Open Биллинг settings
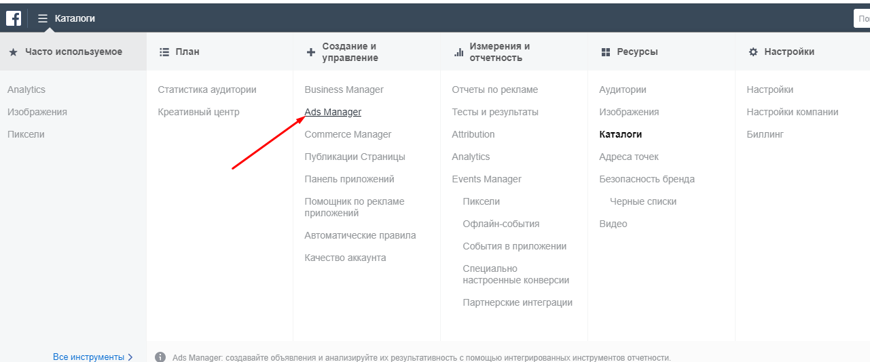Viewport: 870px width, 362px height. pos(765,134)
